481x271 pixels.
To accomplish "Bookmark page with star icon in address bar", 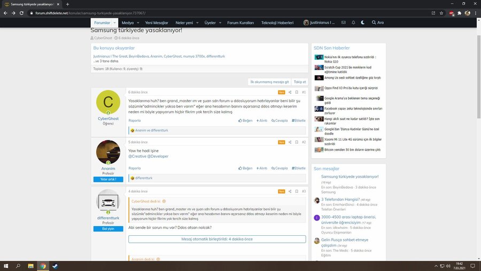I will pos(441,13).
